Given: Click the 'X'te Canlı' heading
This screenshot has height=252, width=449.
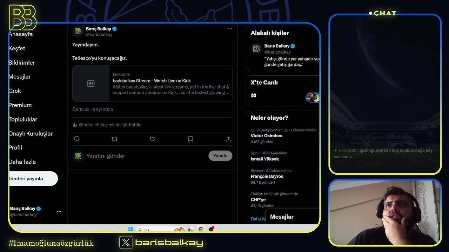Looking at the screenshot, I should (x=264, y=83).
